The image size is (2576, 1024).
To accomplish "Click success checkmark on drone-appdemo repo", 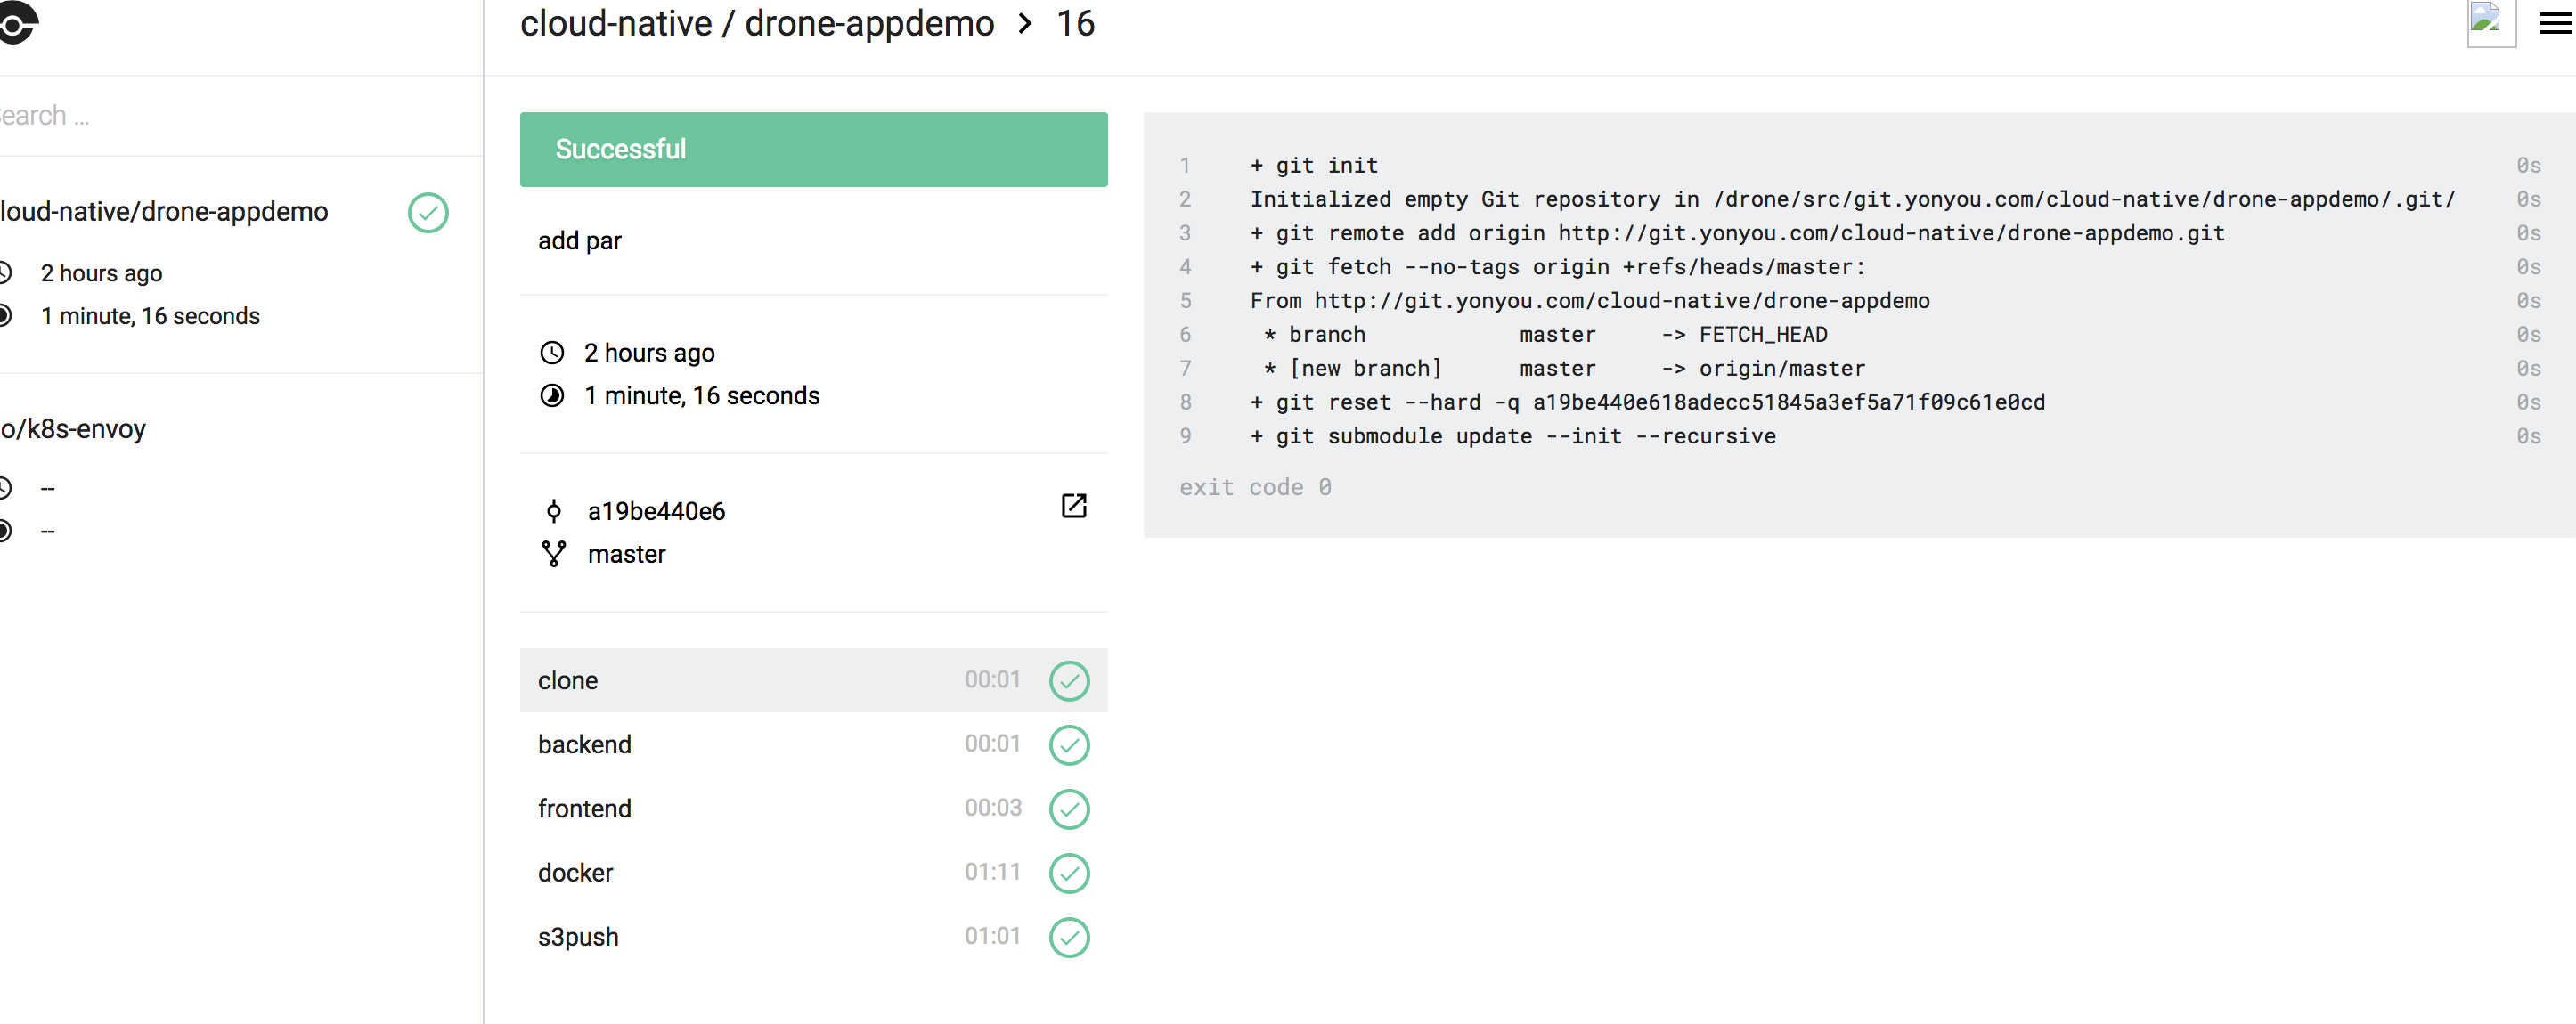I will click(x=428, y=213).
